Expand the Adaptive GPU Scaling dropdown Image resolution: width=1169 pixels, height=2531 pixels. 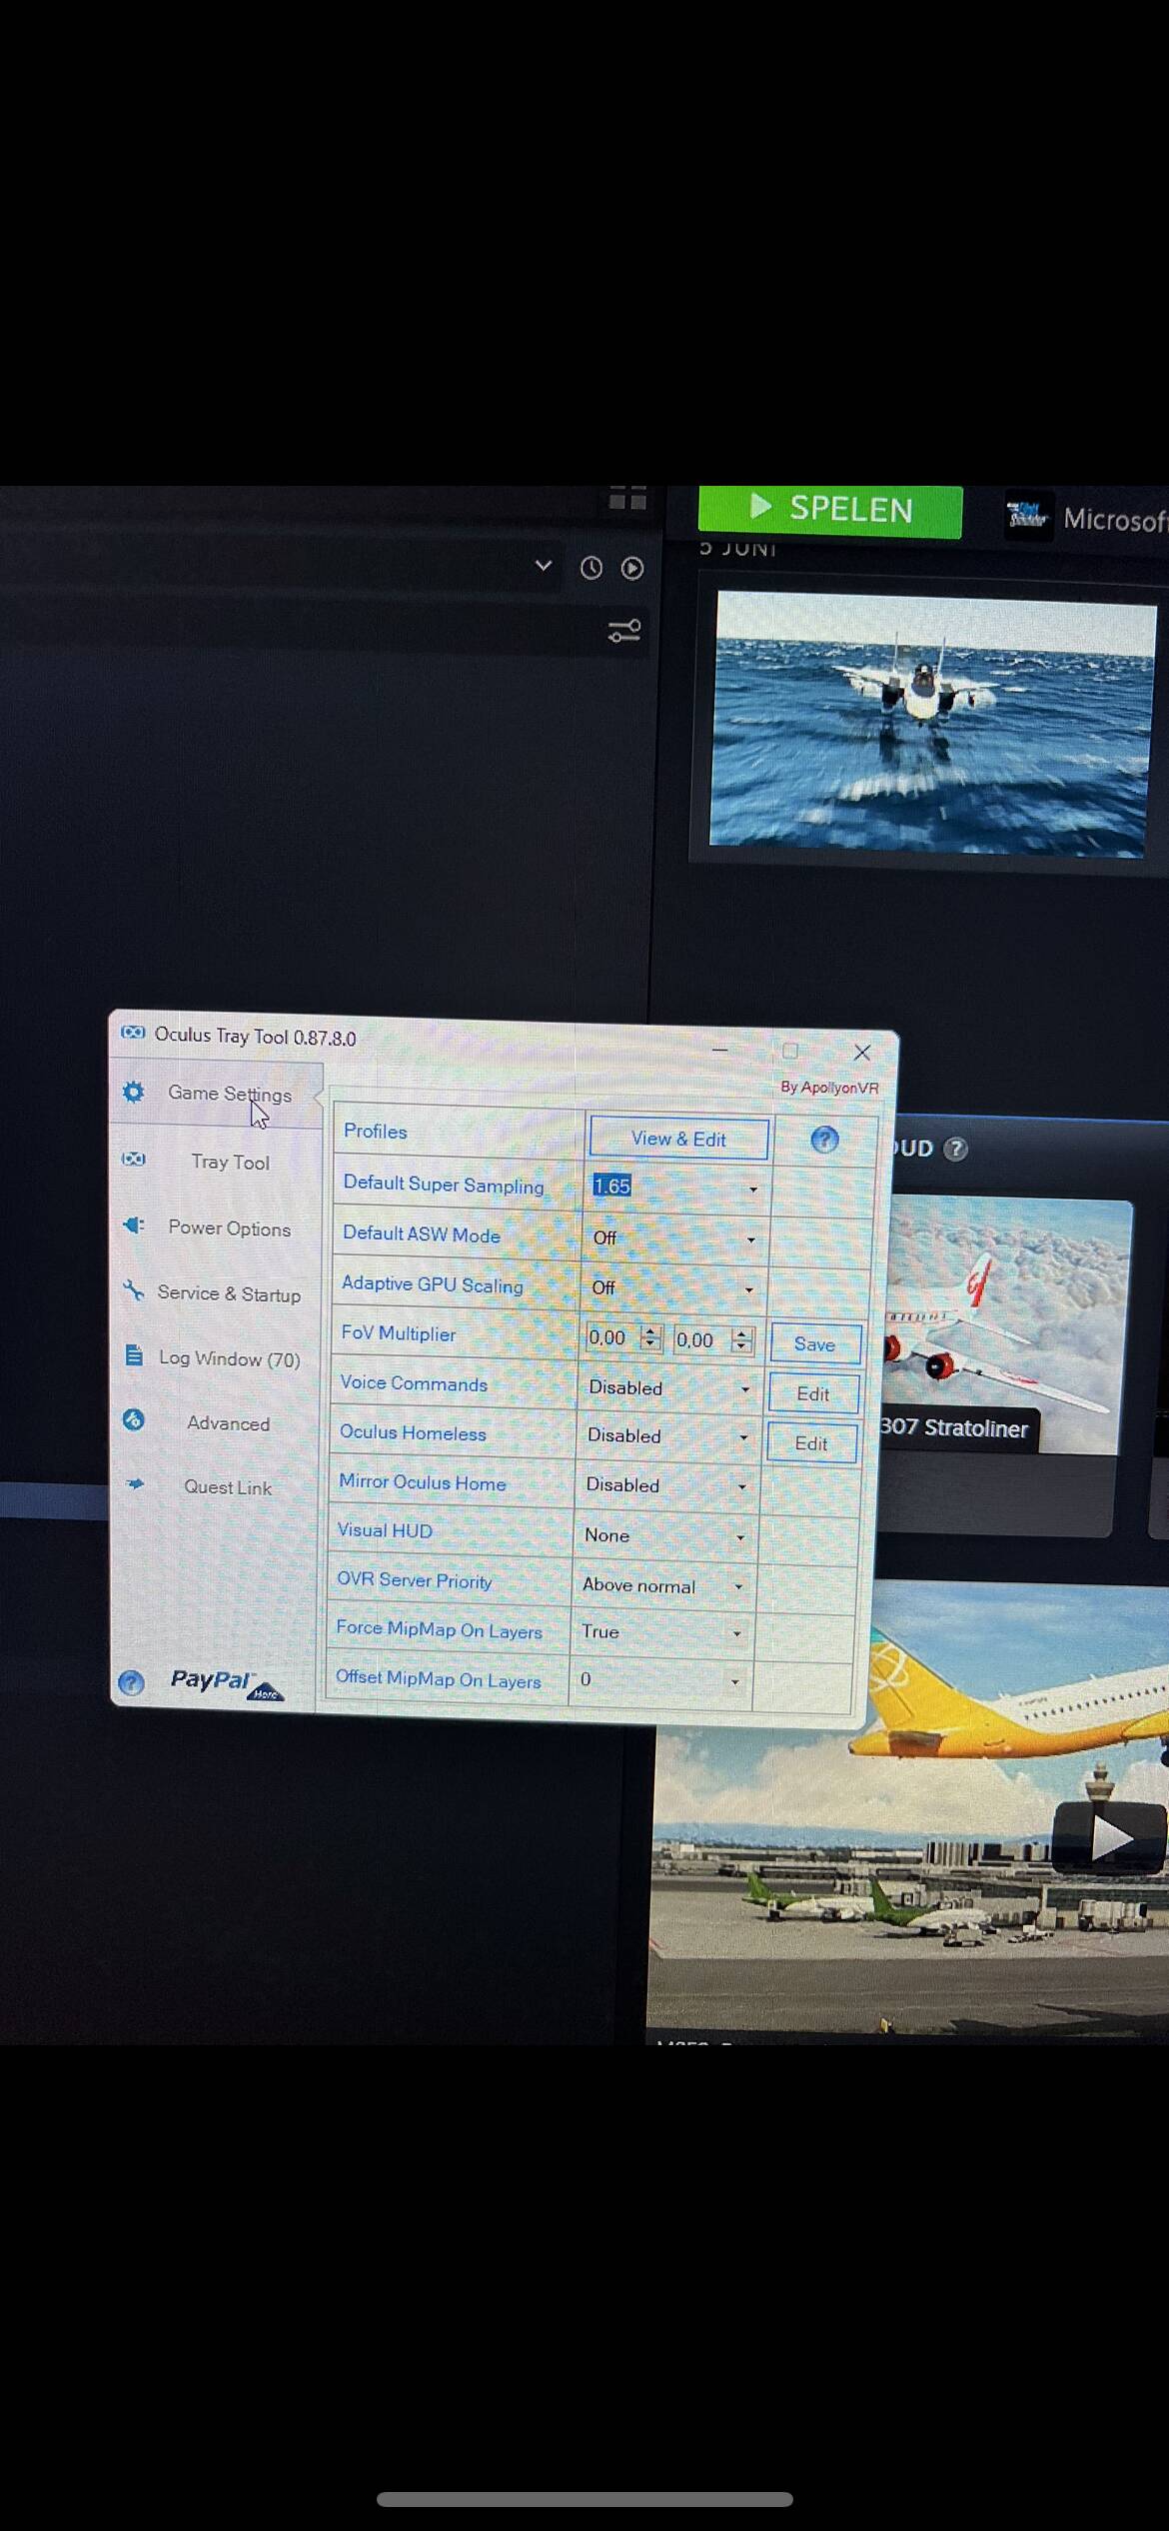[672, 1288]
